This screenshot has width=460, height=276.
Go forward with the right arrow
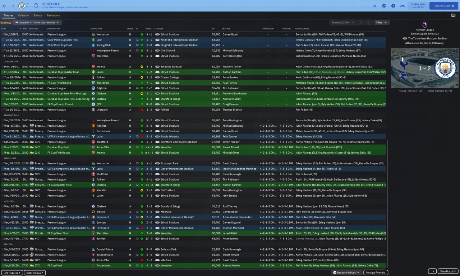(x=13, y=6)
